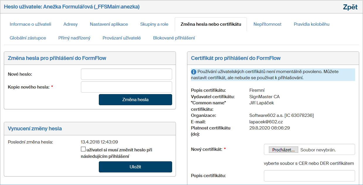Open the Informace o uživateli tab
The width and height of the screenshot is (363, 185).
(30, 24)
